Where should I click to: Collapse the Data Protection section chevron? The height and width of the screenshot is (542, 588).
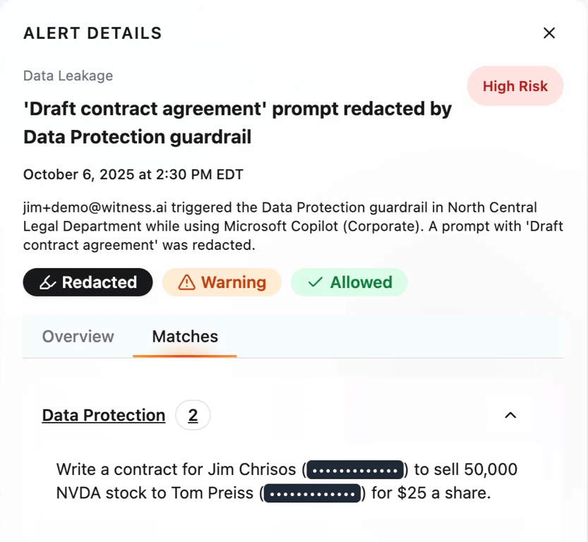(x=510, y=415)
